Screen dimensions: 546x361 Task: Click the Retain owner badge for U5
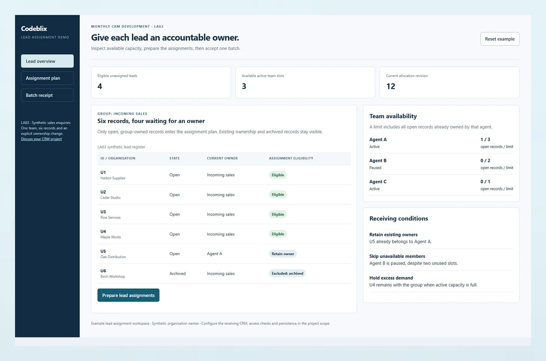[283, 253]
